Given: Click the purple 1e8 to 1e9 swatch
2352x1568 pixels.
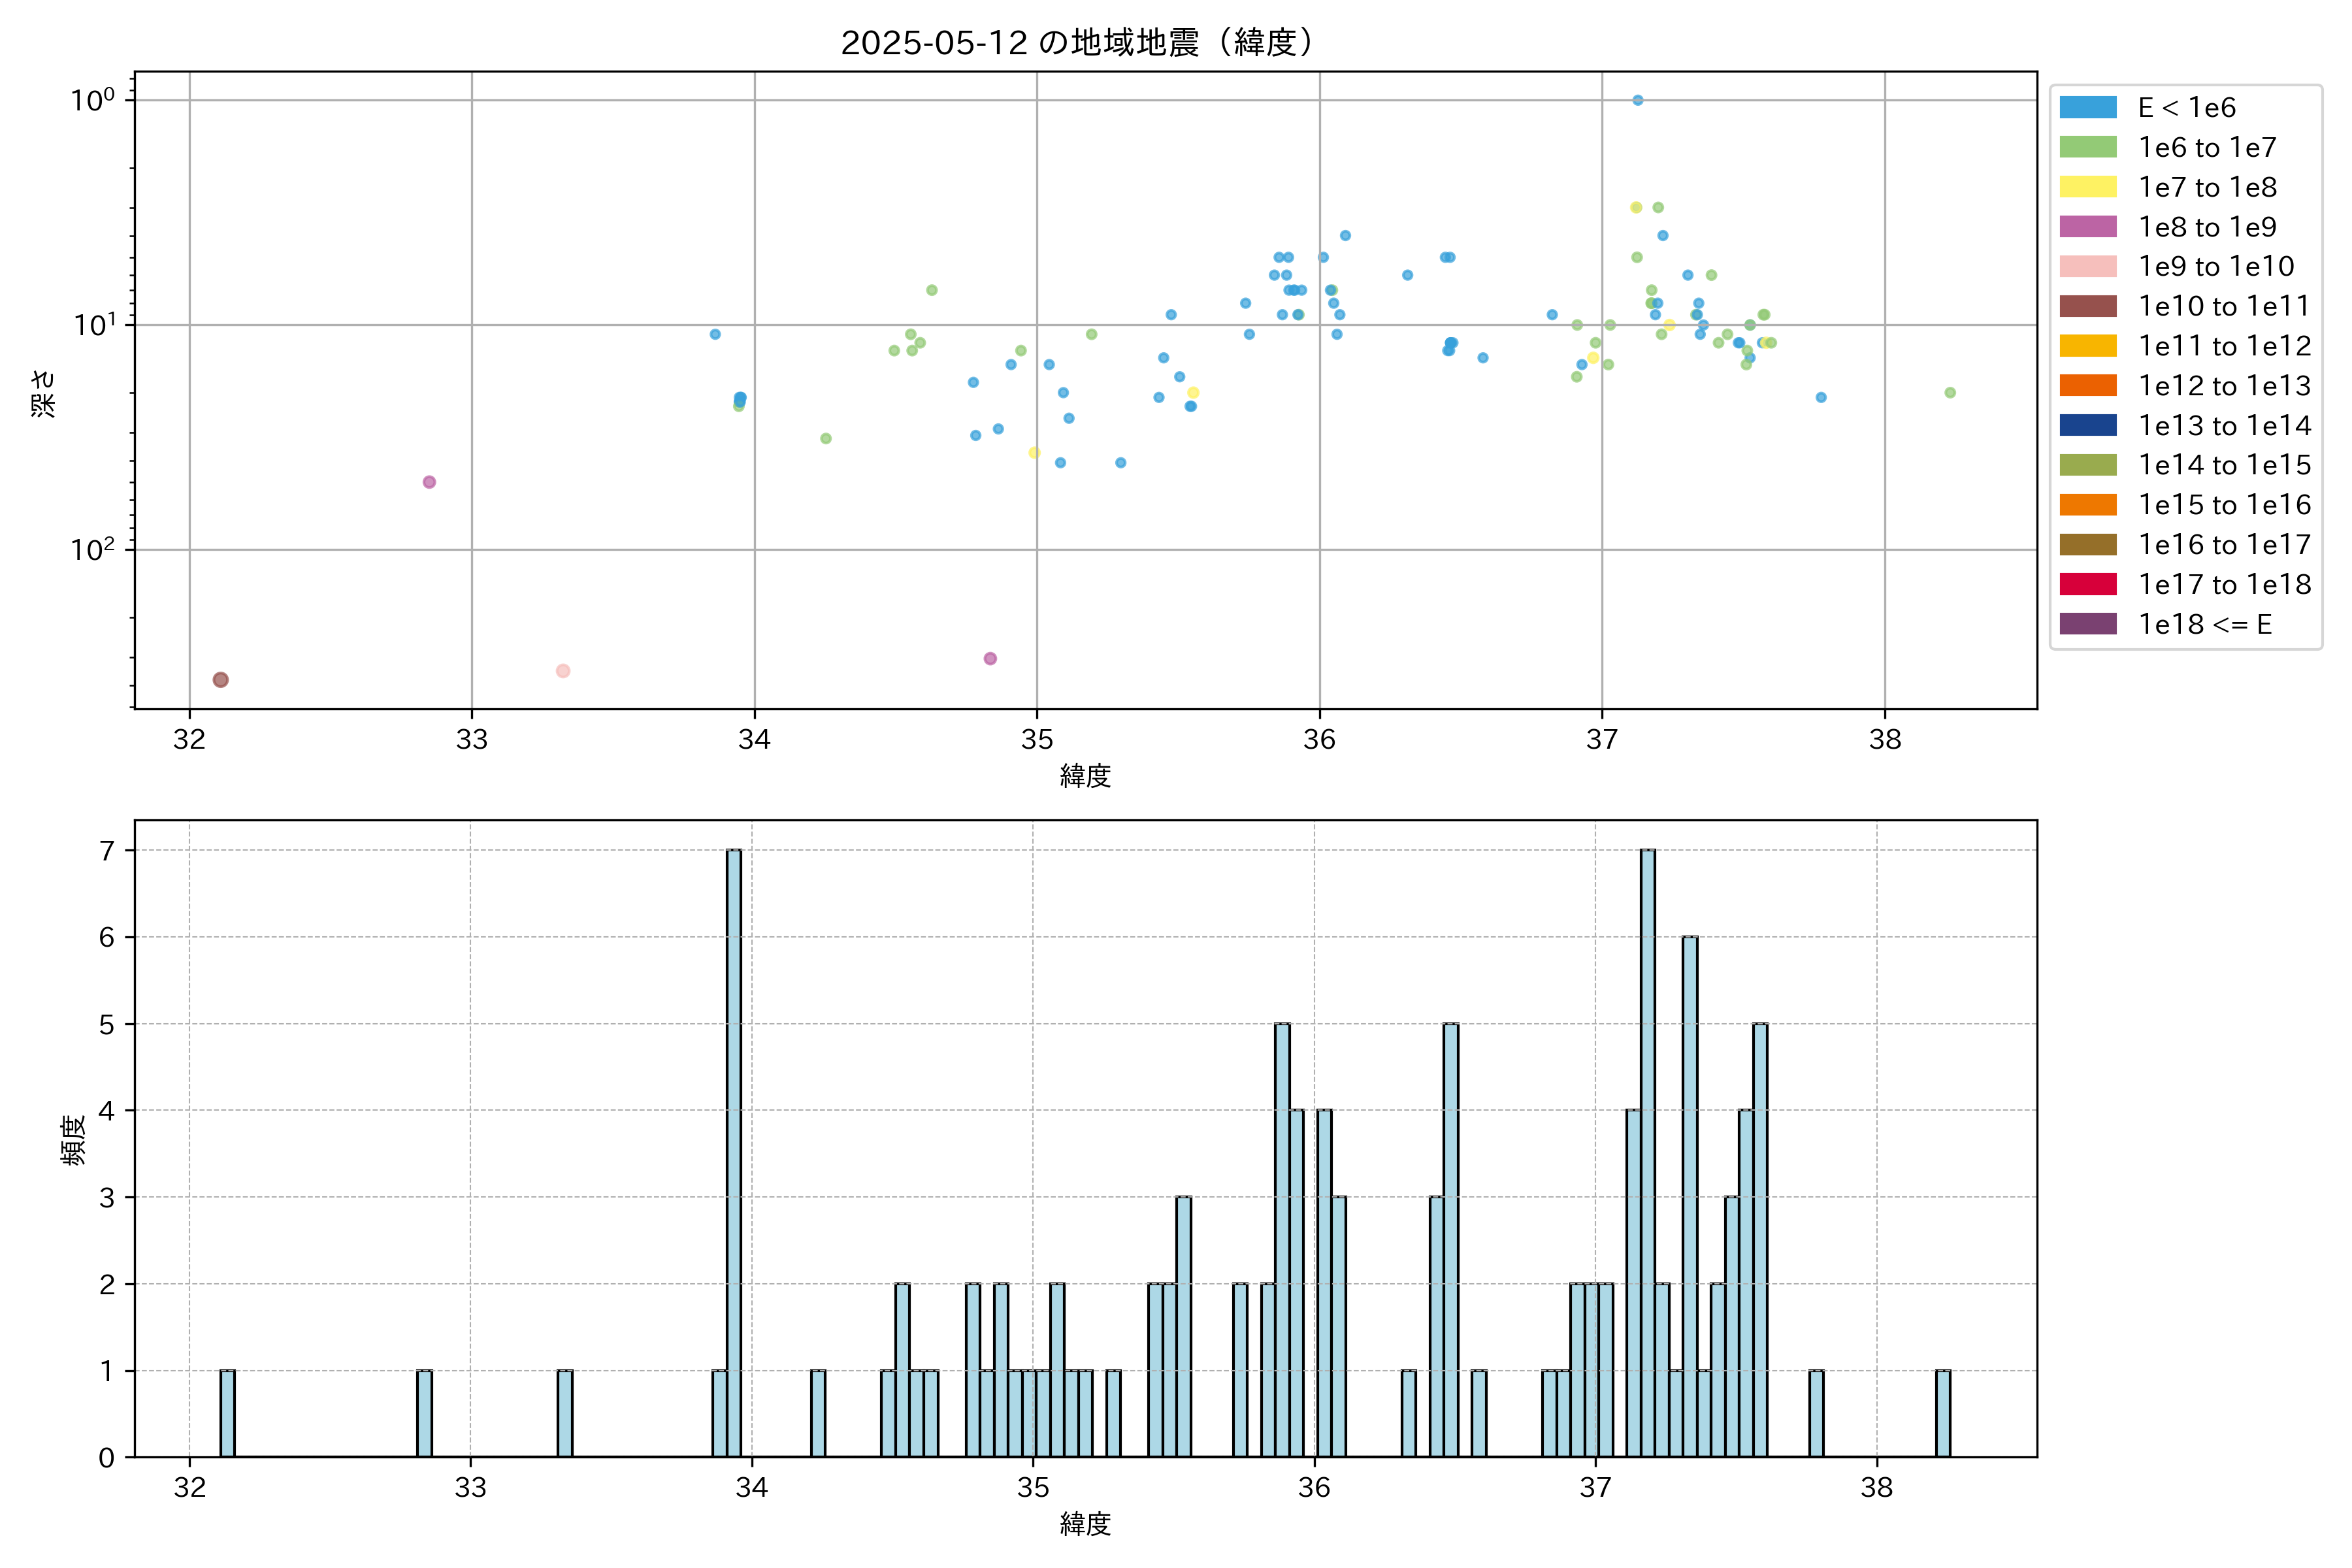Looking at the screenshot, I should [x=2087, y=227].
